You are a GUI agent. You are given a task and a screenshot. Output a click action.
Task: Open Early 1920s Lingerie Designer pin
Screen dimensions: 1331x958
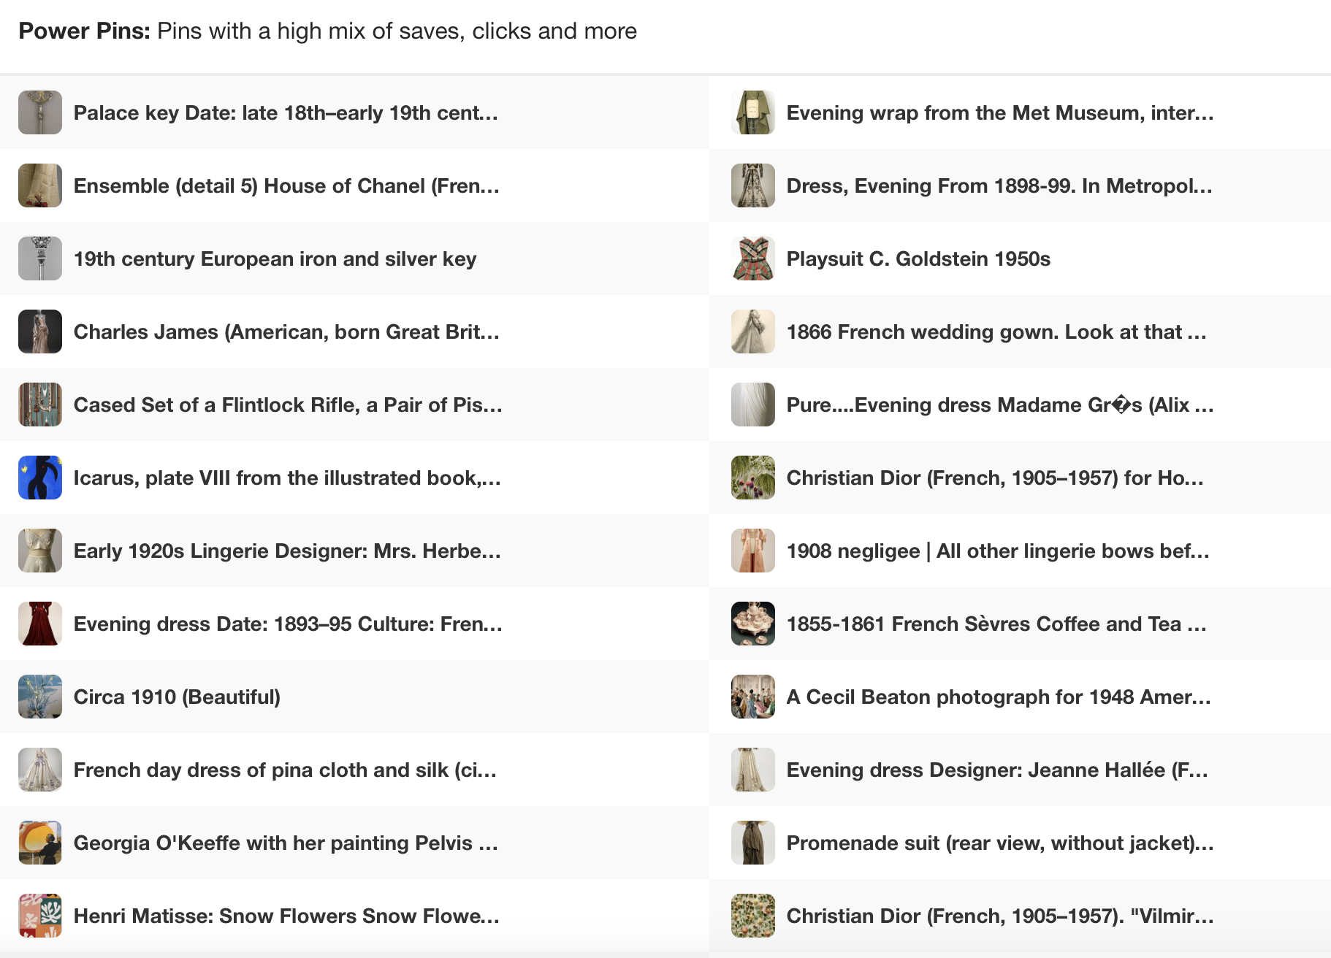click(287, 551)
